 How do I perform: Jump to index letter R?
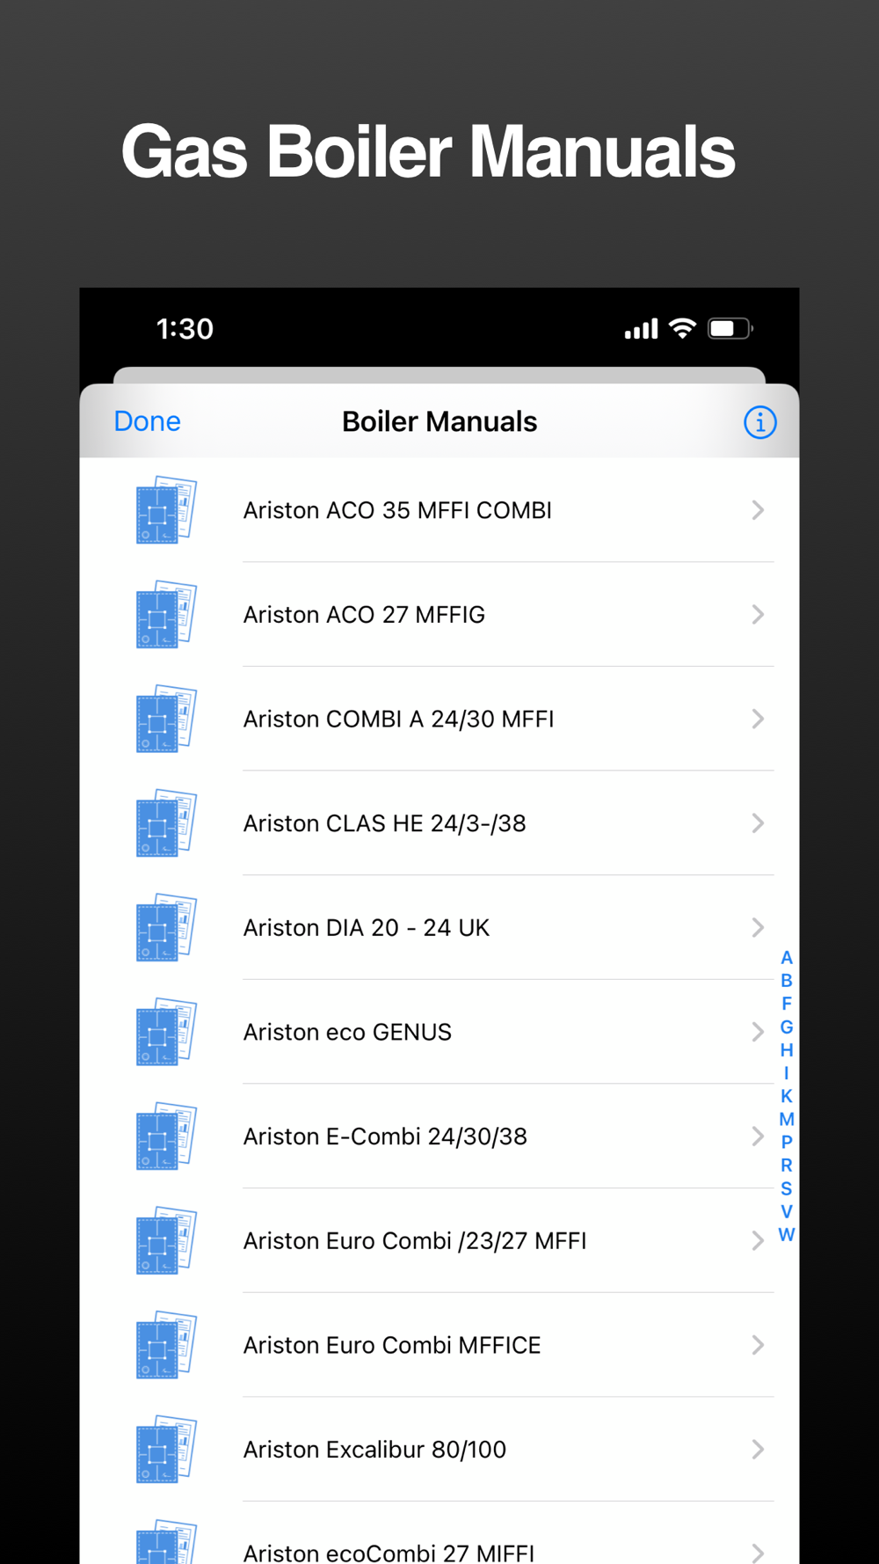point(787,1166)
